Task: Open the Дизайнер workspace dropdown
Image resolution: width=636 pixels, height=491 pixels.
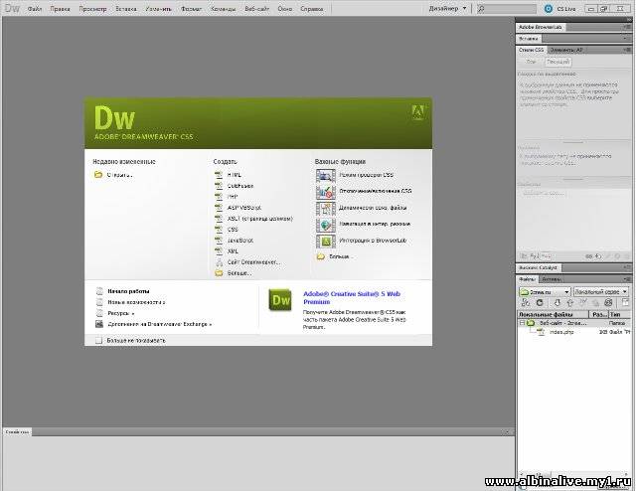Action: [447, 9]
